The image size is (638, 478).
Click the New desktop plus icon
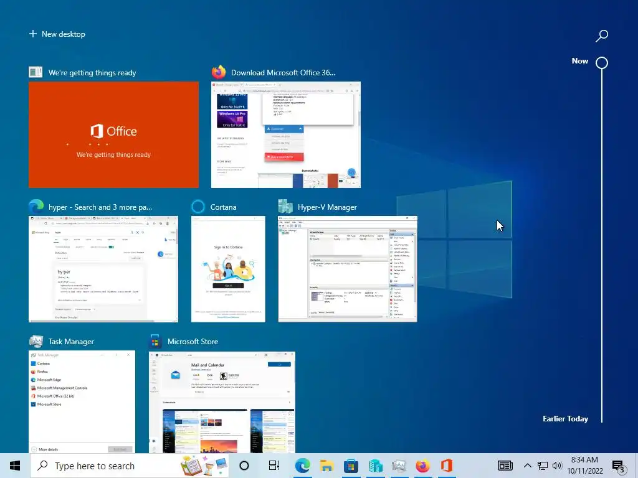[33, 34]
